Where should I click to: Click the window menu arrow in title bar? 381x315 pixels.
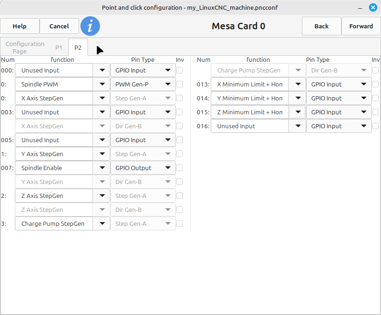360,8
